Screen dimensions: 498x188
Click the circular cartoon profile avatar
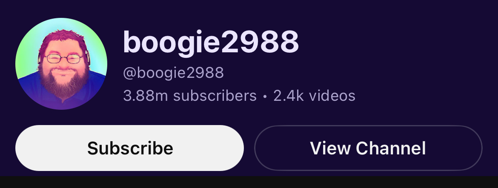pyautogui.click(x=61, y=64)
